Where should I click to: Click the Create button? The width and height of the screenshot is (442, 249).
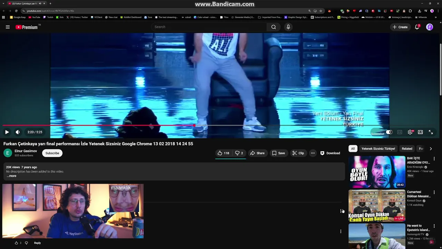coord(400,27)
